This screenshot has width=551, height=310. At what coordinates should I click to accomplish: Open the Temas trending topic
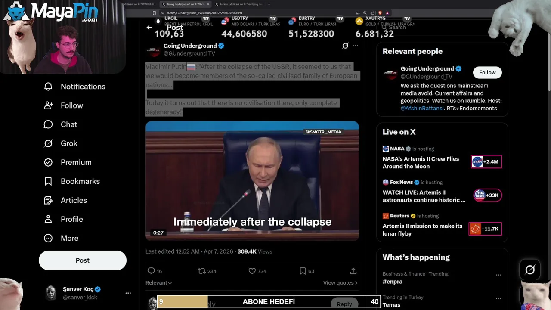391,305
